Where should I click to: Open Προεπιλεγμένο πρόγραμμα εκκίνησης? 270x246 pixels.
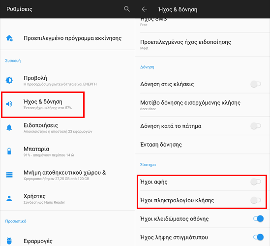coord(67,38)
